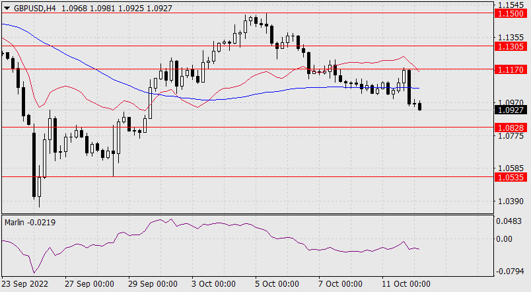Click the 1.0775 price scale value
531x292 pixels.
pos(511,136)
